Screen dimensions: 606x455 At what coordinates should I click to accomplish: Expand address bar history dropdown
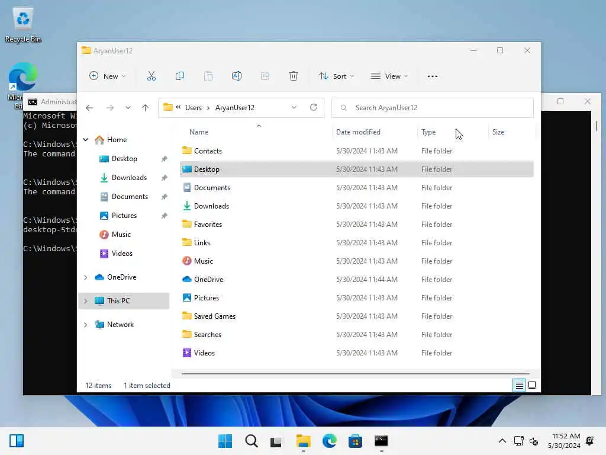click(294, 108)
